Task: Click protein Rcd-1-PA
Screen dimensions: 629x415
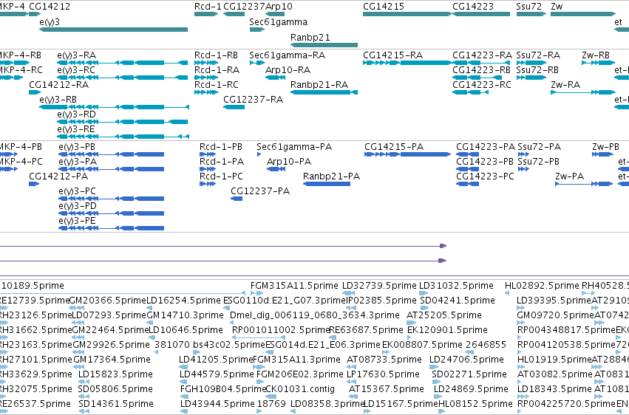Action: click(x=208, y=169)
